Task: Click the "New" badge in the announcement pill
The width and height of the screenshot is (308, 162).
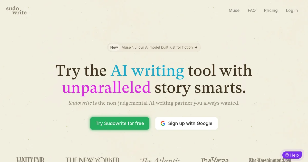Action: 114,47
